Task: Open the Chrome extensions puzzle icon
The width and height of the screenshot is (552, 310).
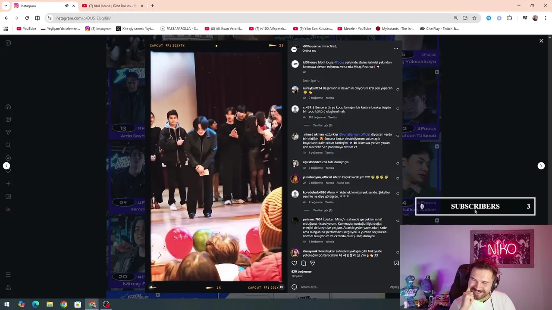Action: [x=509, y=18]
